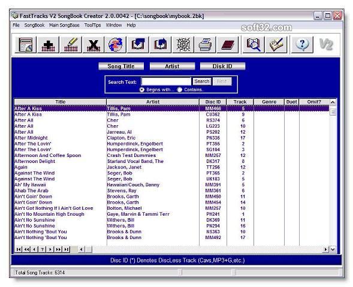Select Ain't Got Nothing If I Ain't Got Love

tap(171, 208)
